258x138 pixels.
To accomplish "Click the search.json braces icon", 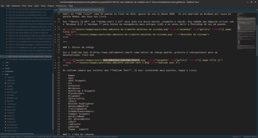I will 6,131.
